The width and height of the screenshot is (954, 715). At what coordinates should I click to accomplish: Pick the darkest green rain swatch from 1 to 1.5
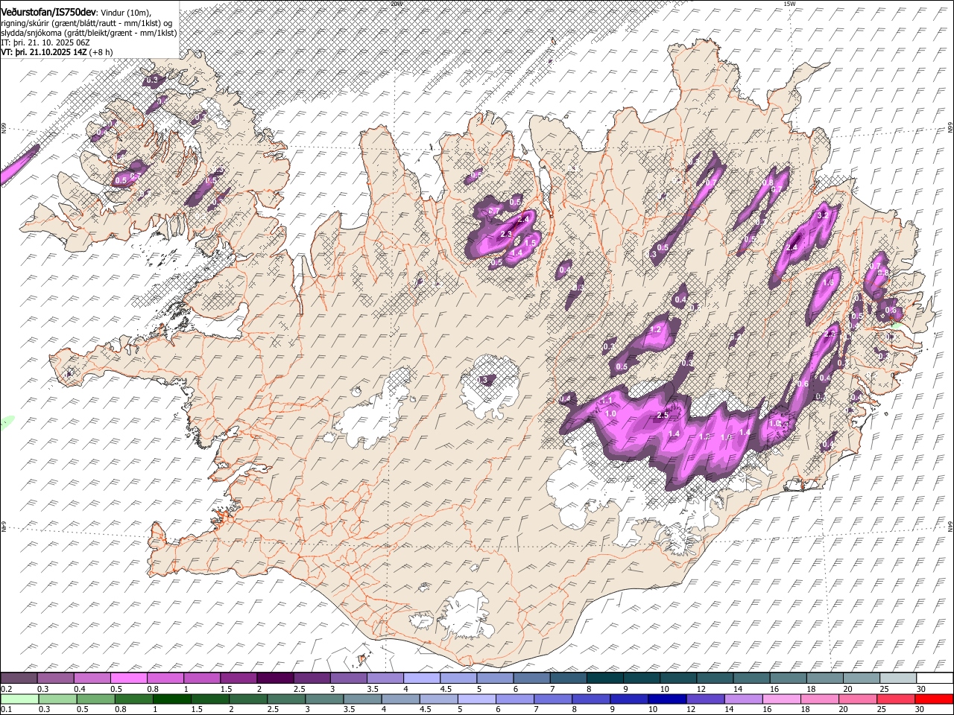click(x=172, y=699)
